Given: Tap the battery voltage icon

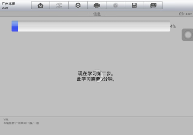Looking at the screenshot, I should tap(181, 14).
